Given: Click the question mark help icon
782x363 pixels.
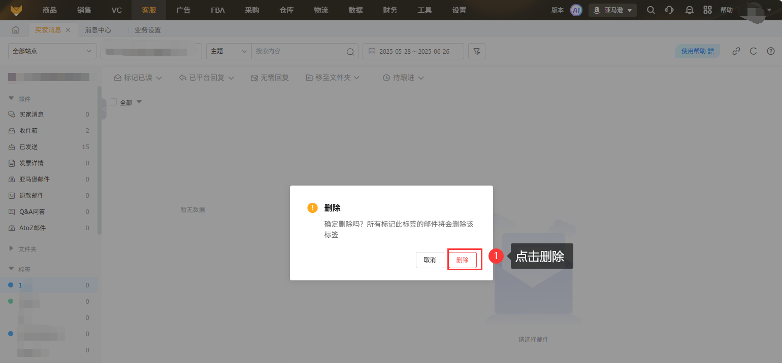Looking at the screenshot, I should pyautogui.click(x=771, y=51).
